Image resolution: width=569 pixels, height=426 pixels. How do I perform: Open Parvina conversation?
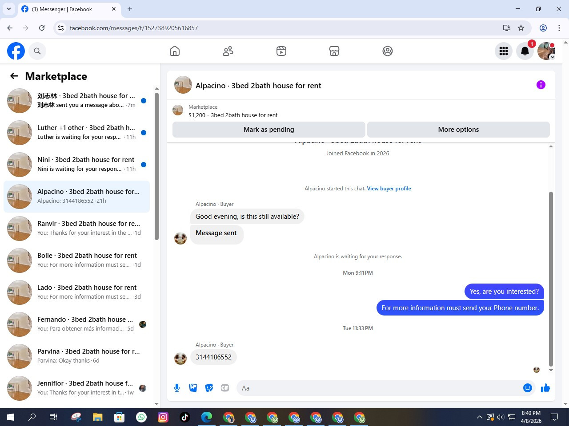(x=76, y=356)
